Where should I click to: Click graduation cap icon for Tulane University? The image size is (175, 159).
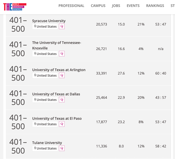pyautogui.click(x=62, y=148)
